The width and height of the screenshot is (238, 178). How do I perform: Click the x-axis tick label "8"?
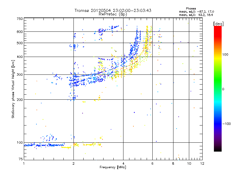pos(173,163)
